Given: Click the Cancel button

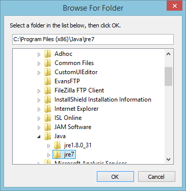Looking at the screenshot, I should click(x=156, y=177).
